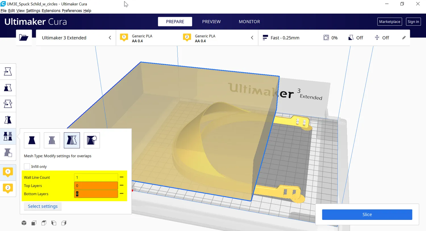426x231 pixels.
Task: Select the Rotate tool in left toolbar
Action: pos(8,104)
